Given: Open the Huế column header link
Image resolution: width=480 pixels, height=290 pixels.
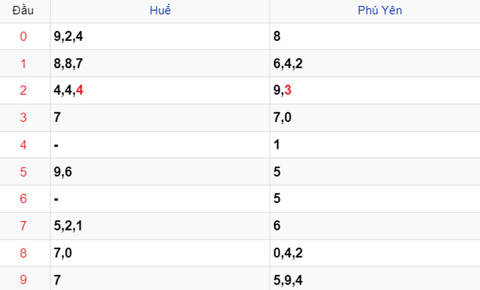Looking at the screenshot, I should tap(160, 10).
